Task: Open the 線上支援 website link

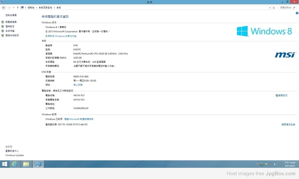Action: 78,85
